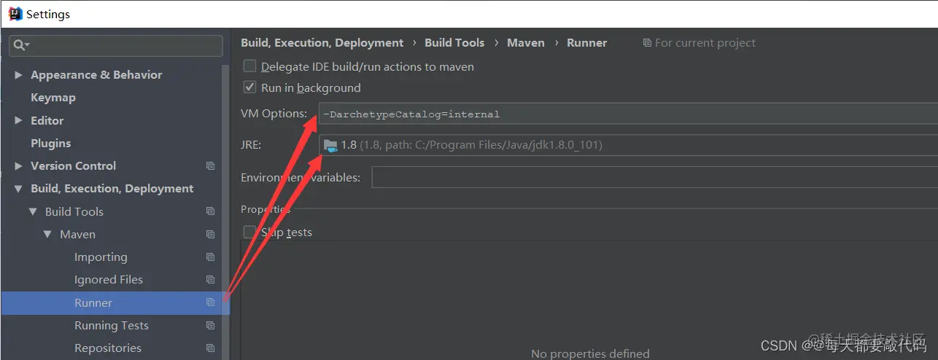Click project-level copy icon beside Maven
Screen dimensions: 938x360
[211, 235]
